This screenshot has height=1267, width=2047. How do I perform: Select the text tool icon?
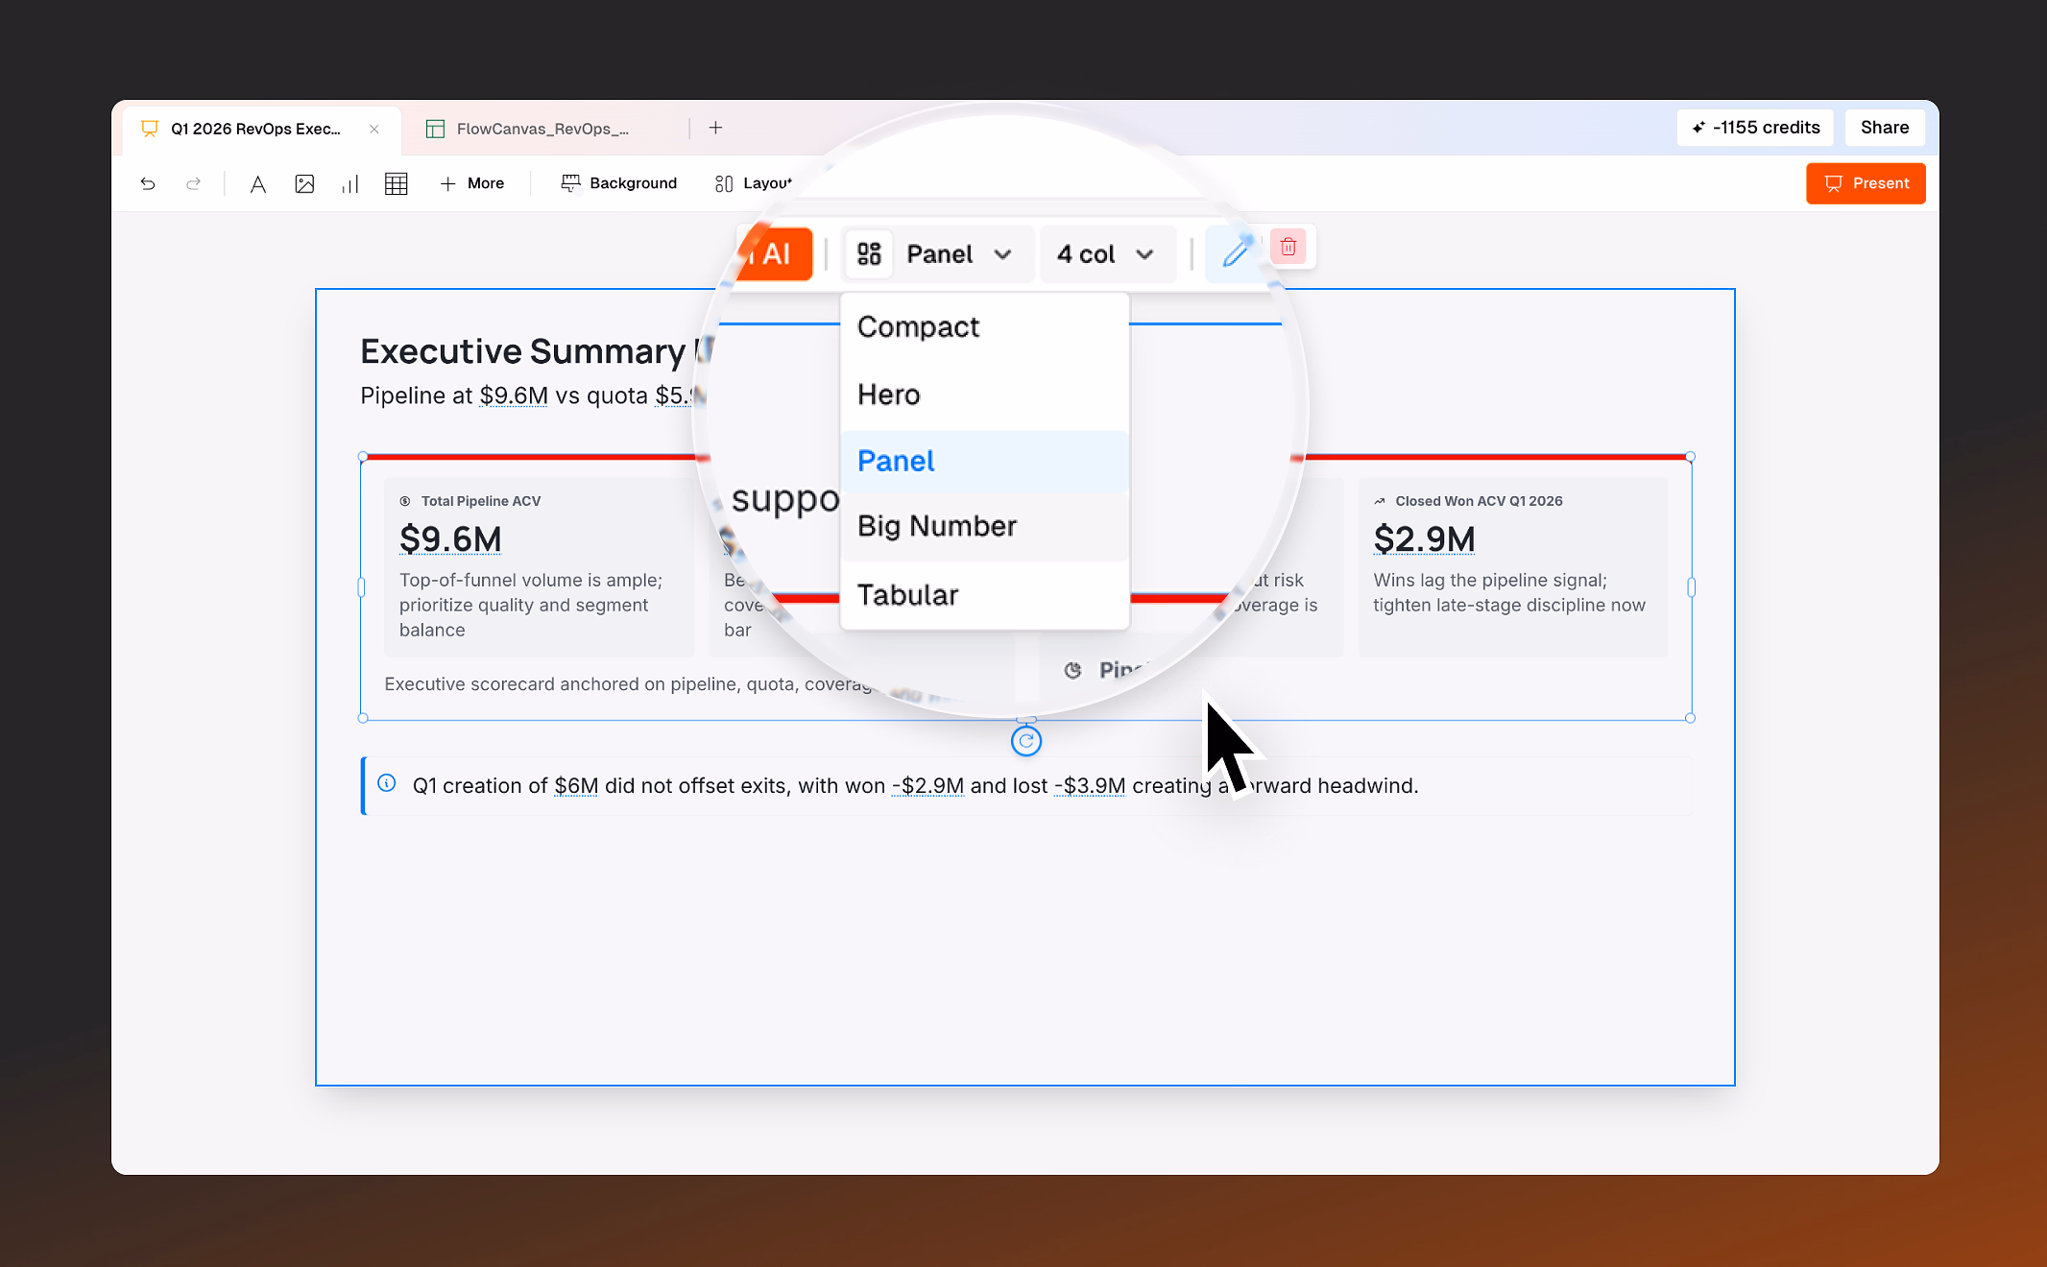point(257,183)
